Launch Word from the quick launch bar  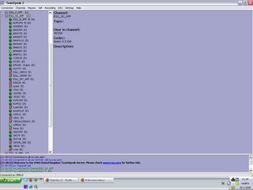[26, 187]
